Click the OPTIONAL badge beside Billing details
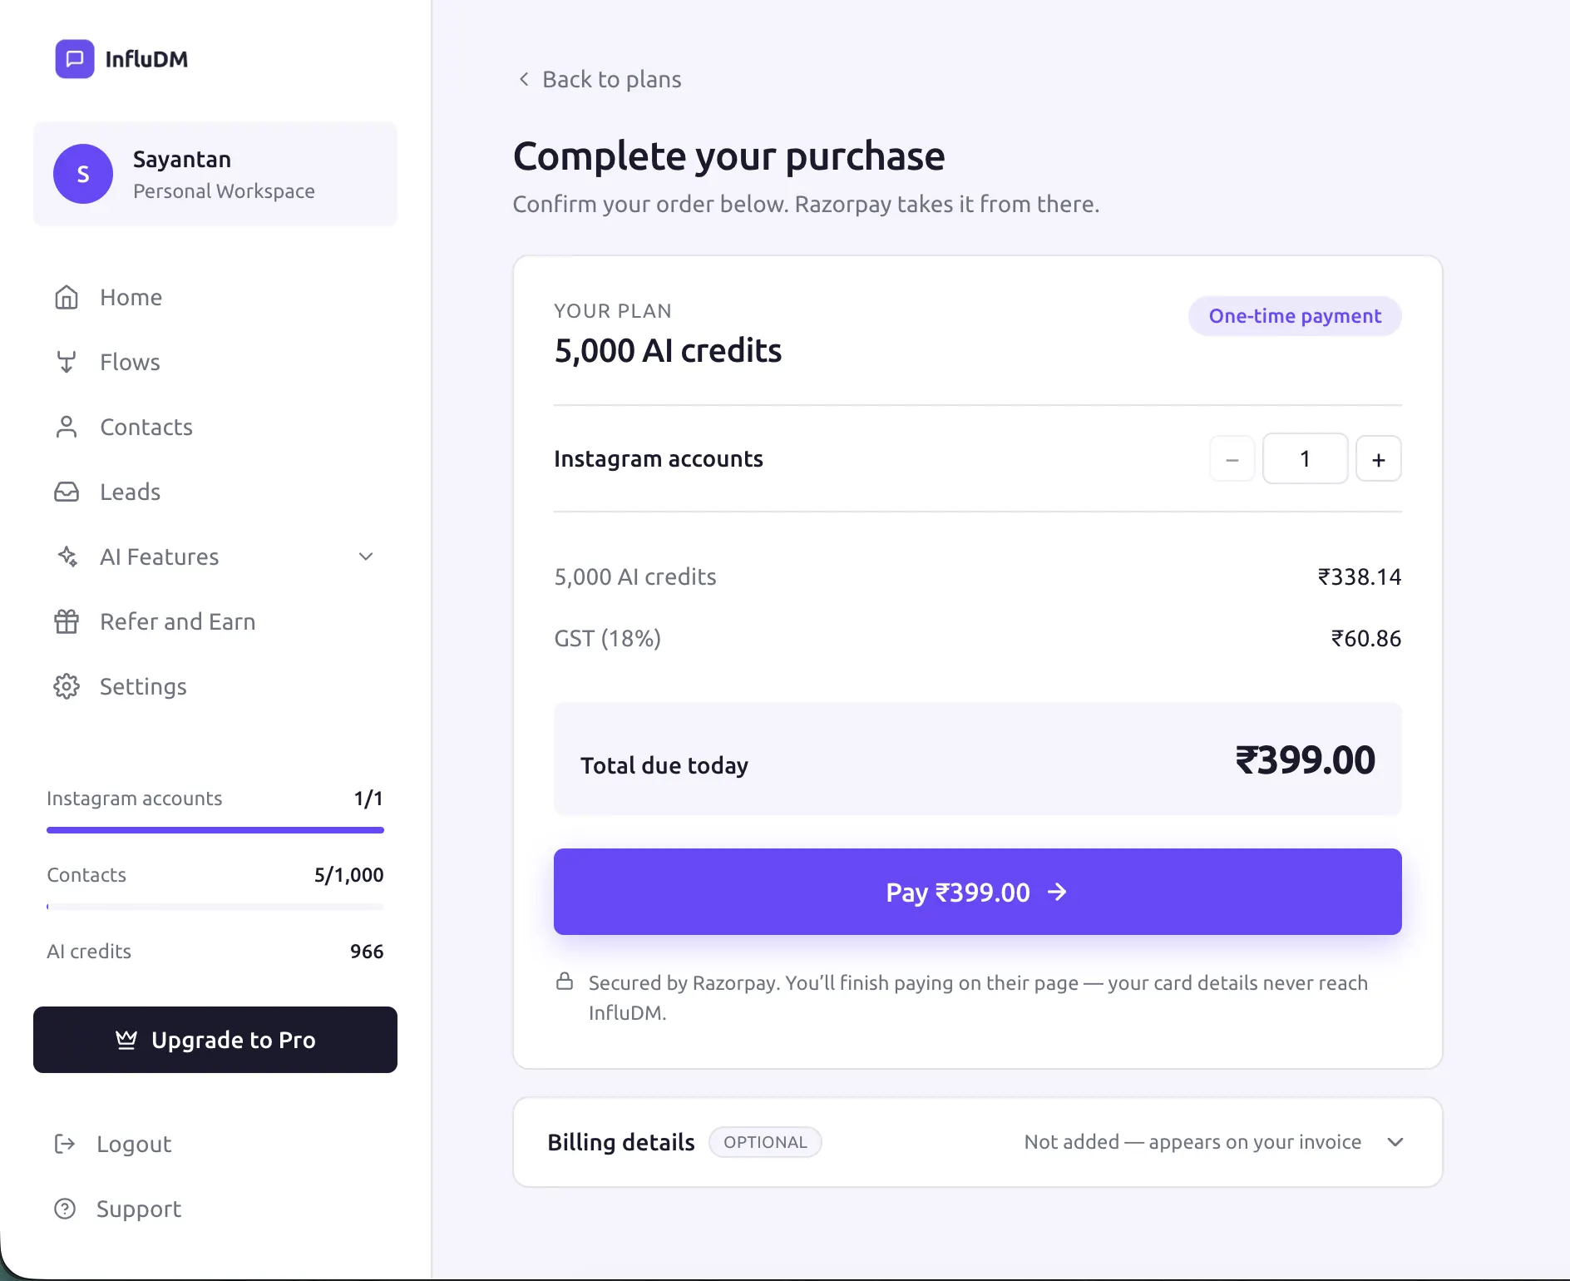Viewport: 1570px width, 1281px height. click(x=765, y=1142)
